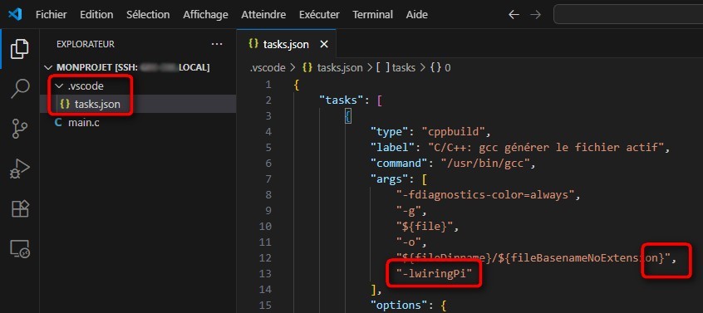Close the tasks.json editor tab
The height and width of the screenshot is (313, 703).
click(x=324, y=44)
